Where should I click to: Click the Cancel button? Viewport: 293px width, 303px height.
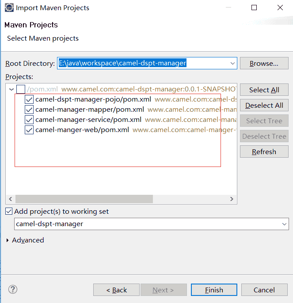pos(264,290)
